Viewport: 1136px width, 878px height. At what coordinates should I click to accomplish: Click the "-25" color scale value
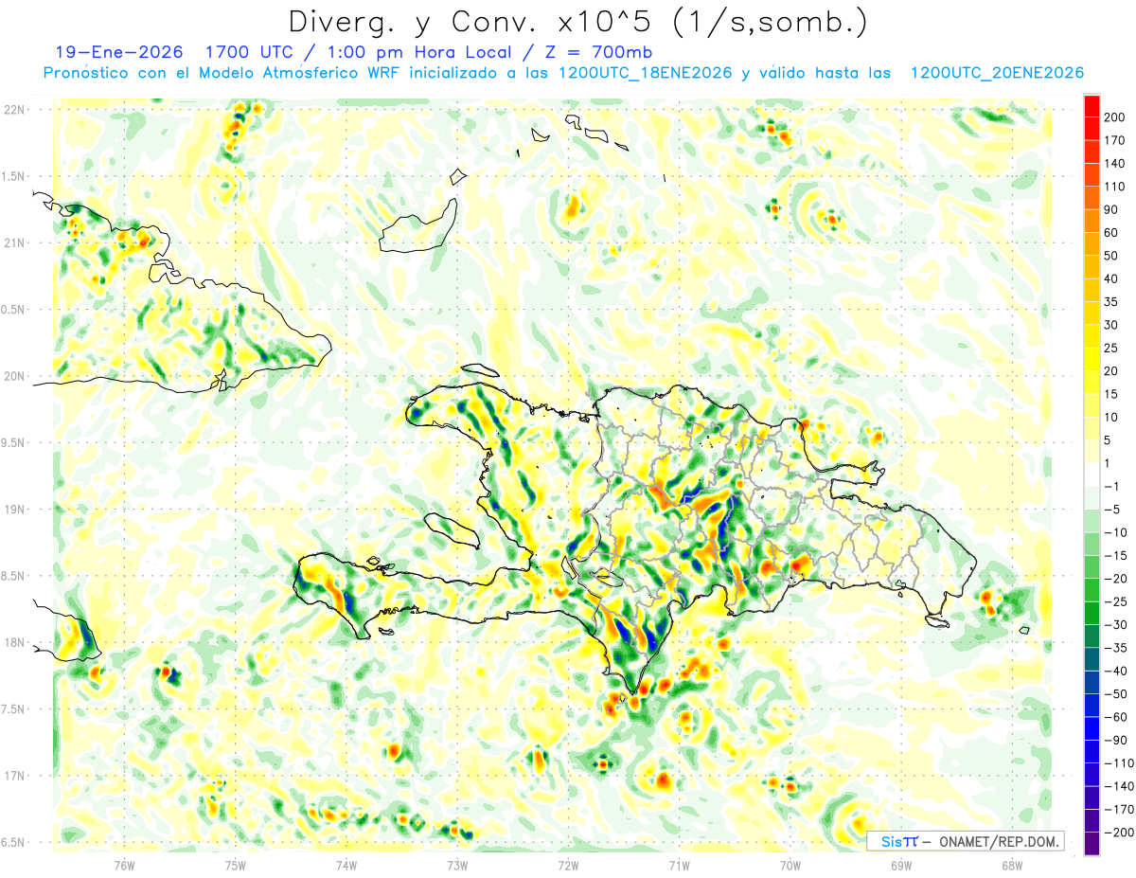point(1114,601)
